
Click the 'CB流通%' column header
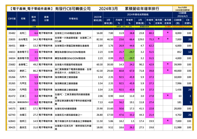coord(188,22)
